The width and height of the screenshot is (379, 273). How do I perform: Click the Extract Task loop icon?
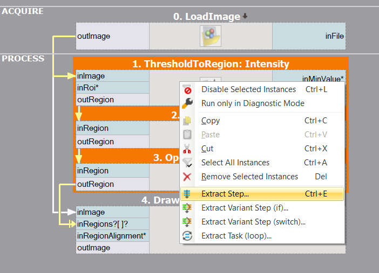(x=187, y=236)
